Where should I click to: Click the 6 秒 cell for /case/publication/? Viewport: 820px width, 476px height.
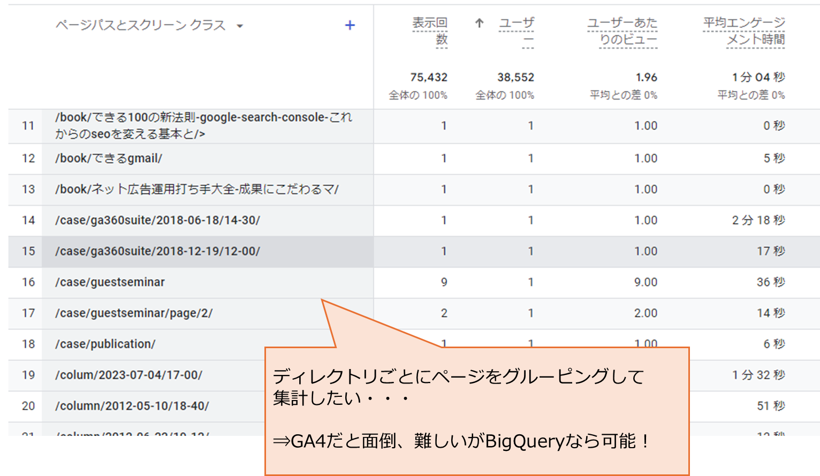774,344
